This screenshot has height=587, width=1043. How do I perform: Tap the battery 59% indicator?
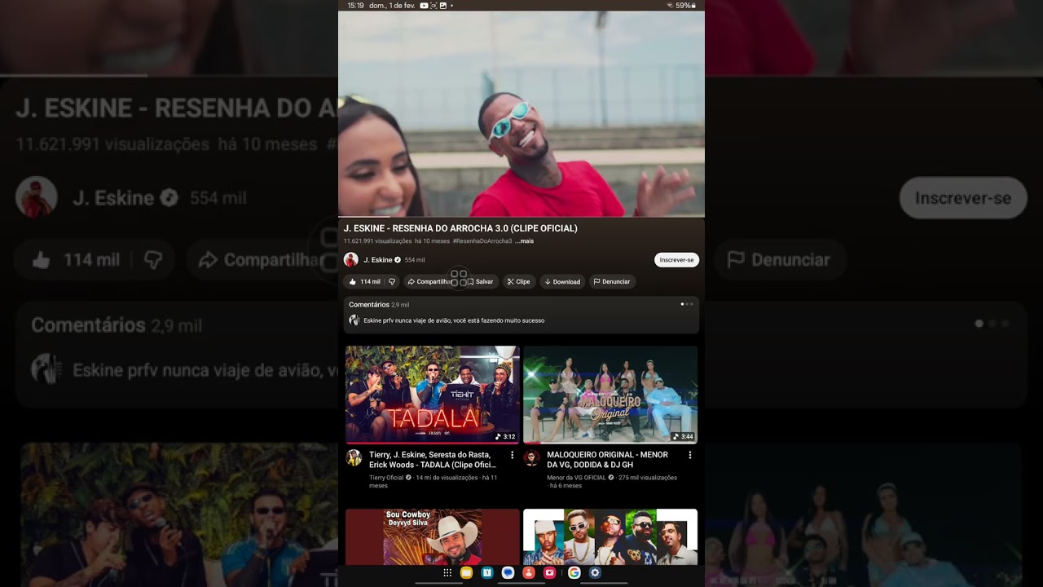(x=684, y=5)
